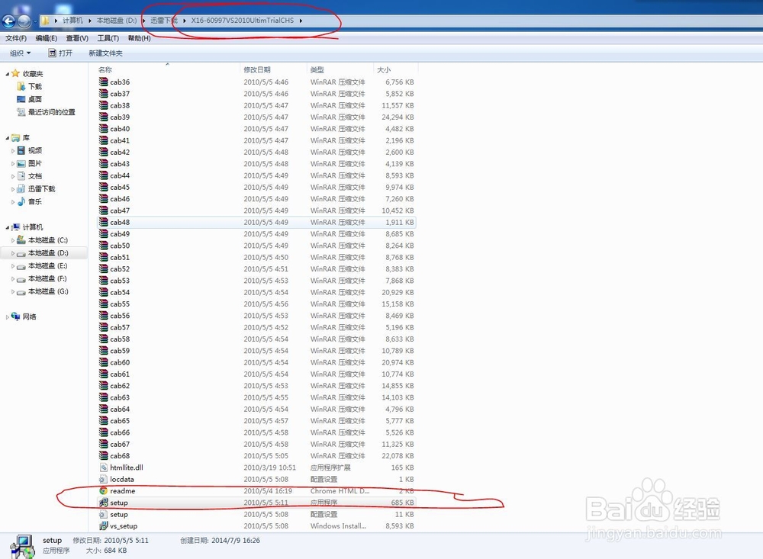
Task: Open the 文件(F) menu
Action: click(x=16, y=38)
